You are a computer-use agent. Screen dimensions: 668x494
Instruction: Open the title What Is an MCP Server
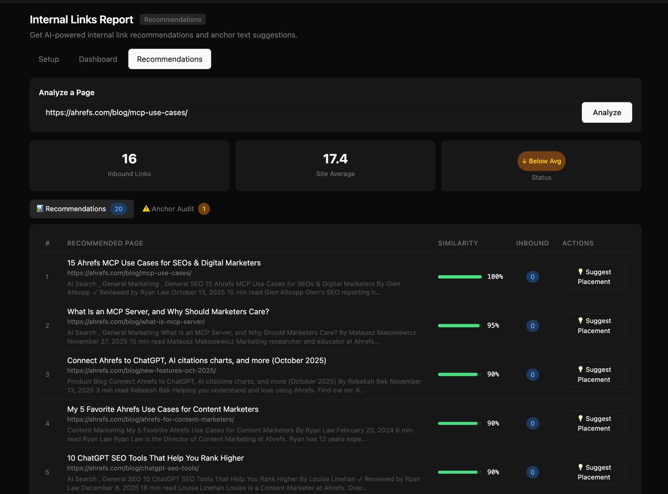[x=168, y=312]
